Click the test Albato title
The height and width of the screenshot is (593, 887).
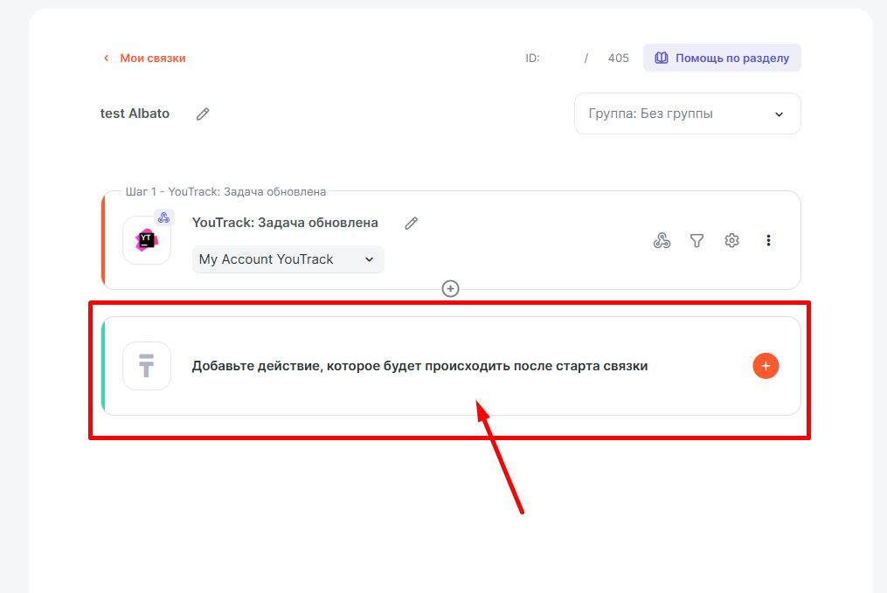135,114
